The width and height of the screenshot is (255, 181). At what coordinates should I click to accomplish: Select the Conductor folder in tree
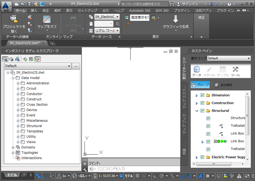pyautogui.click(x=34, y=94)
